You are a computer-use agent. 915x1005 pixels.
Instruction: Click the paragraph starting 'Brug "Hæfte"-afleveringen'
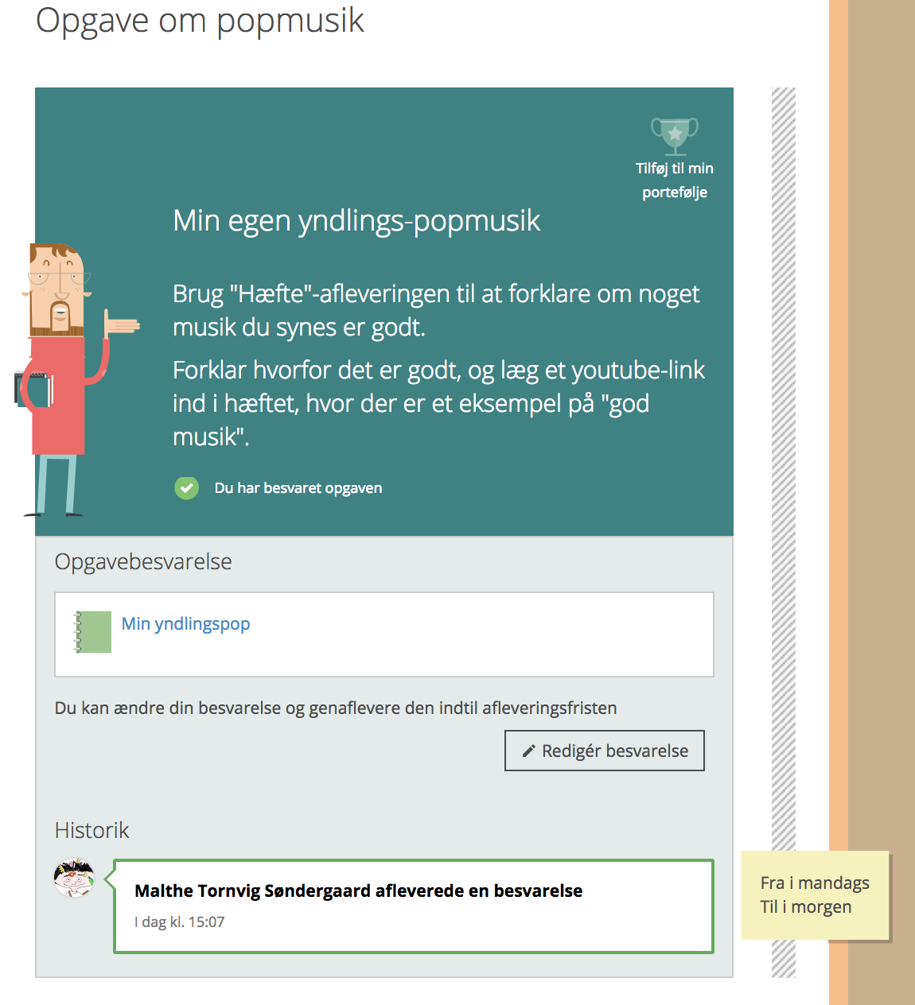pos(436,310)
